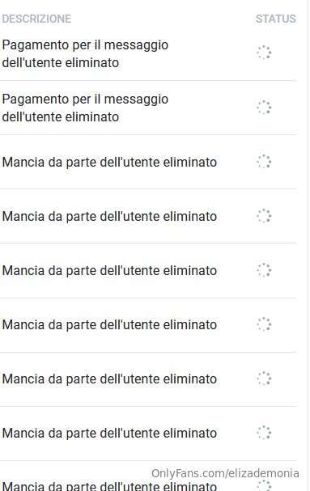Select second 'Mancia da parte dell'utente eliminato' text

click(x=109, y=216)
